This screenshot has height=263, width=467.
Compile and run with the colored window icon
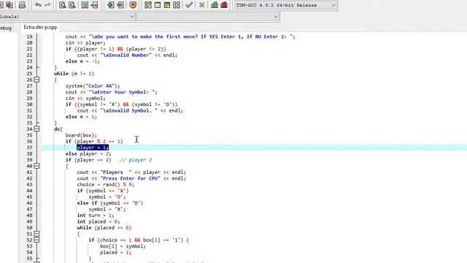coord(167,5)
